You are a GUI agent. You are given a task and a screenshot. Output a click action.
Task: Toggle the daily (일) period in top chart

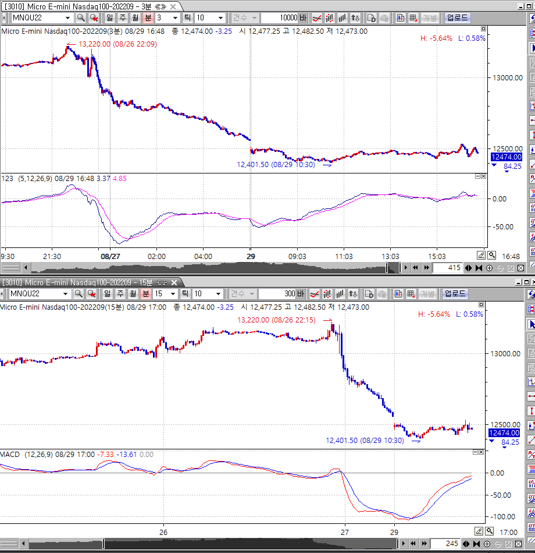(110, 17)
